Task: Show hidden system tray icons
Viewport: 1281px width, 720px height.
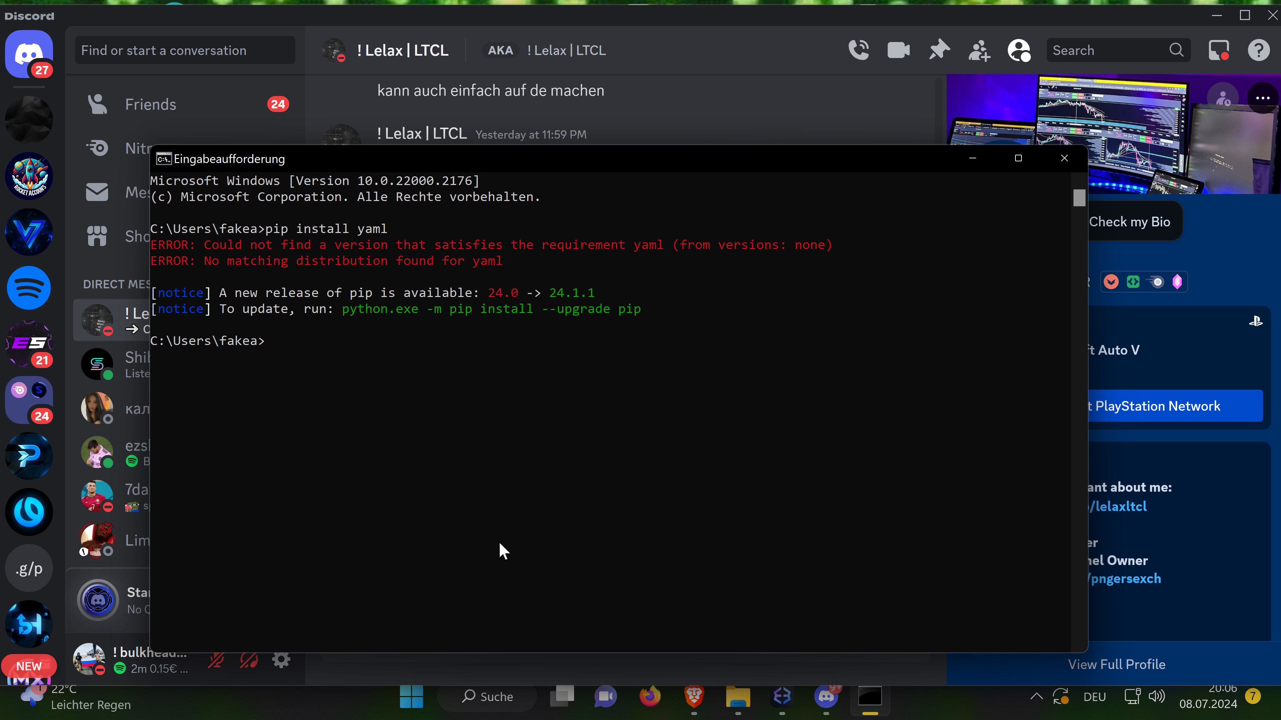Action: click(x=1036, y=696)
